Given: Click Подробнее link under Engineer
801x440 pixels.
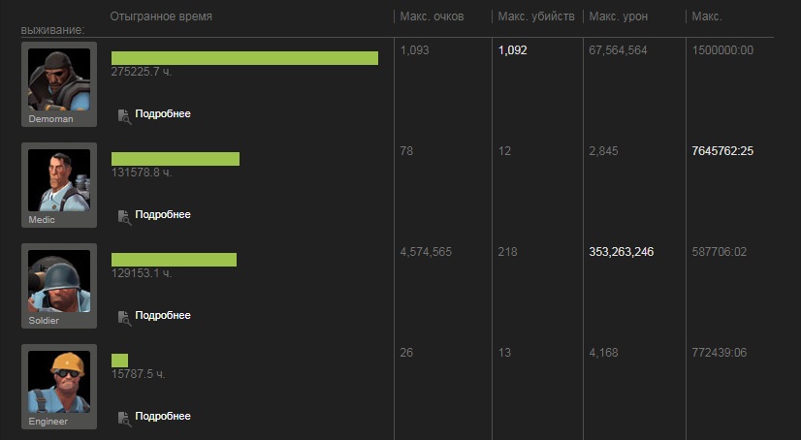Looking at the screenshot, I should (163, 416).
